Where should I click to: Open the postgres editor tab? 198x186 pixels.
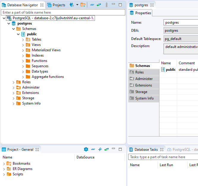point(141,5)
